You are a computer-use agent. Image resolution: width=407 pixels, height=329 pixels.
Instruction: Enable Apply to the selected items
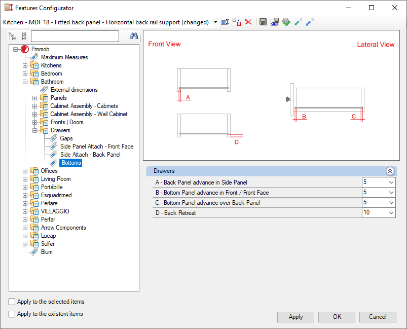tap(12, 302)
